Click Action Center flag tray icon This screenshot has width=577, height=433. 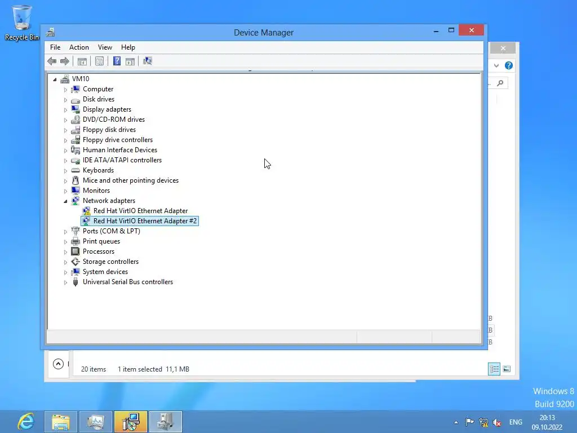[469, 422]
